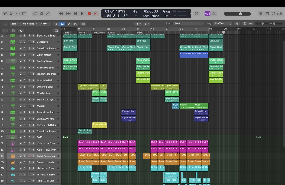Open List Editors icon
This screenshot has width=285, height=185.
coord(261,14)
